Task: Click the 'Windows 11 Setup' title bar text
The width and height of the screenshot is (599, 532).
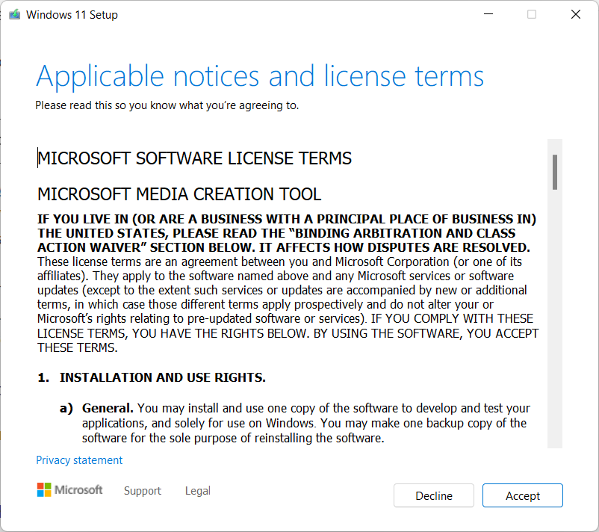Action: pos(72,14)
